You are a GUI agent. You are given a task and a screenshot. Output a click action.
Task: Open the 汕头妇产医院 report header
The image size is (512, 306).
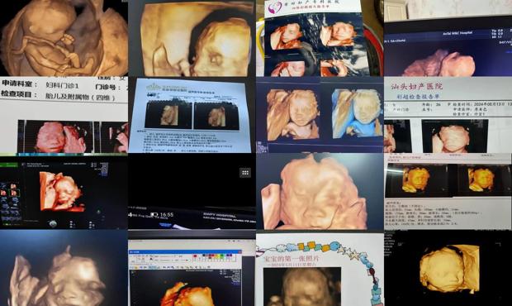pyautogui.click(x=417, y=86)
